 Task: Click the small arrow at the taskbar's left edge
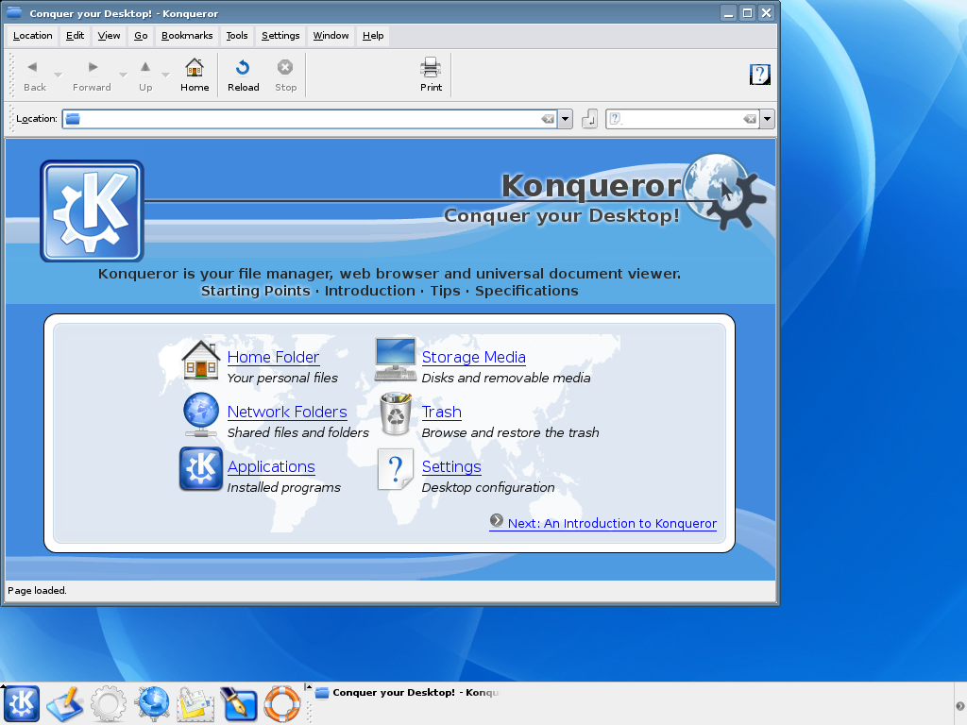[309, 687]
